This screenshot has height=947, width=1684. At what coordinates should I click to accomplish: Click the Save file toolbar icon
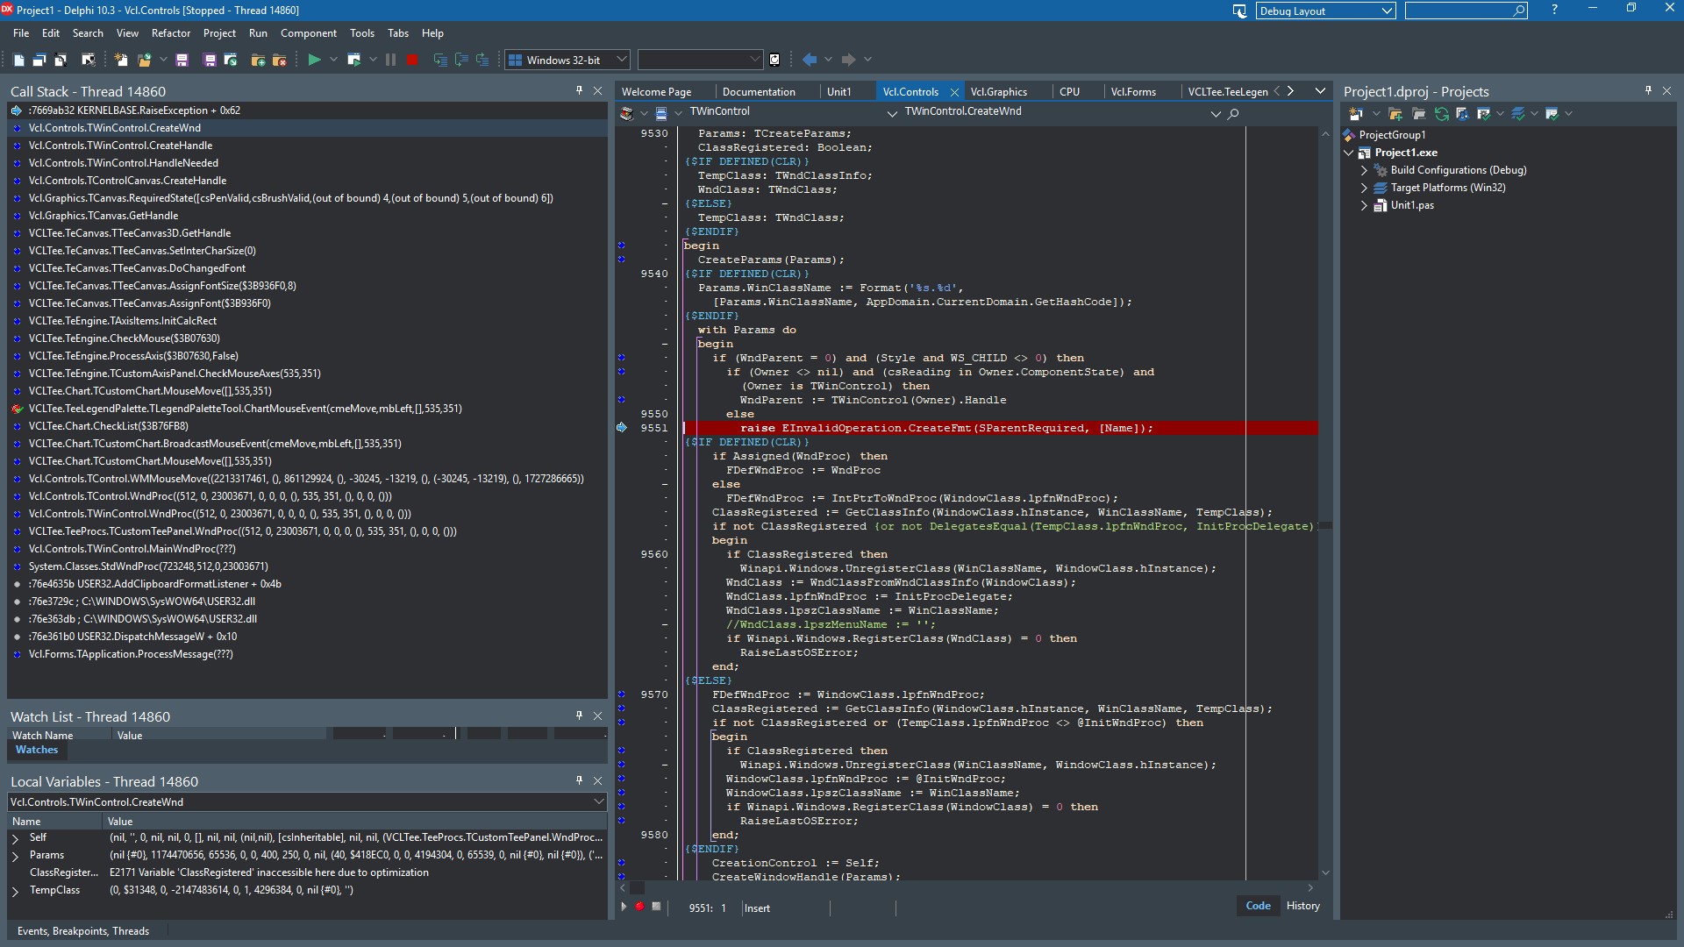coord(182,60)
